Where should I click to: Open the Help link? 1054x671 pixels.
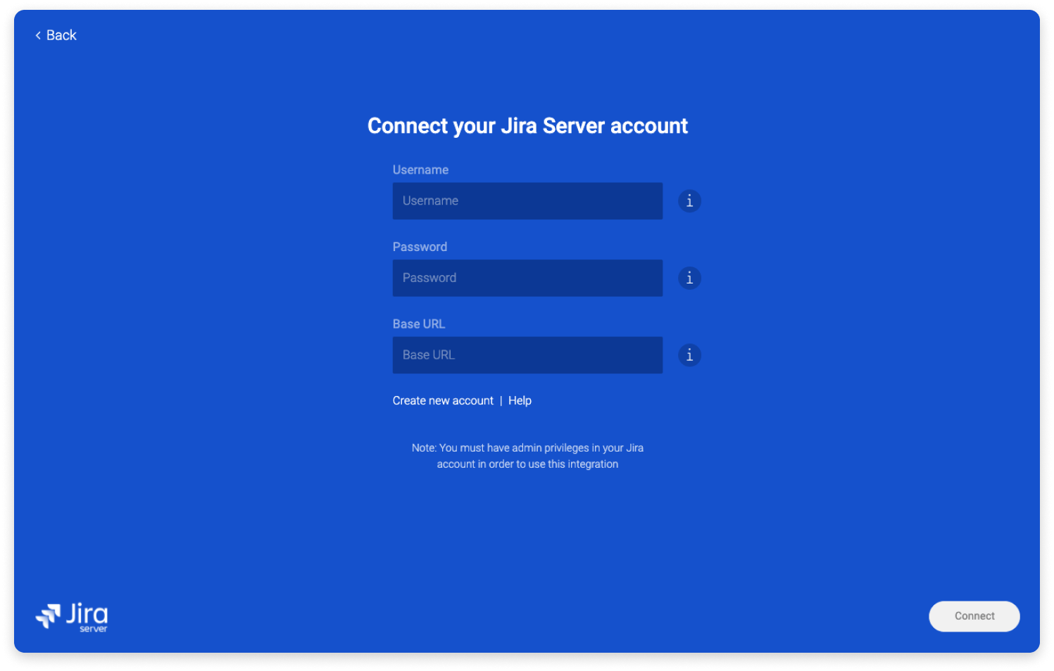pyautogui.click(x=520, y=400)
